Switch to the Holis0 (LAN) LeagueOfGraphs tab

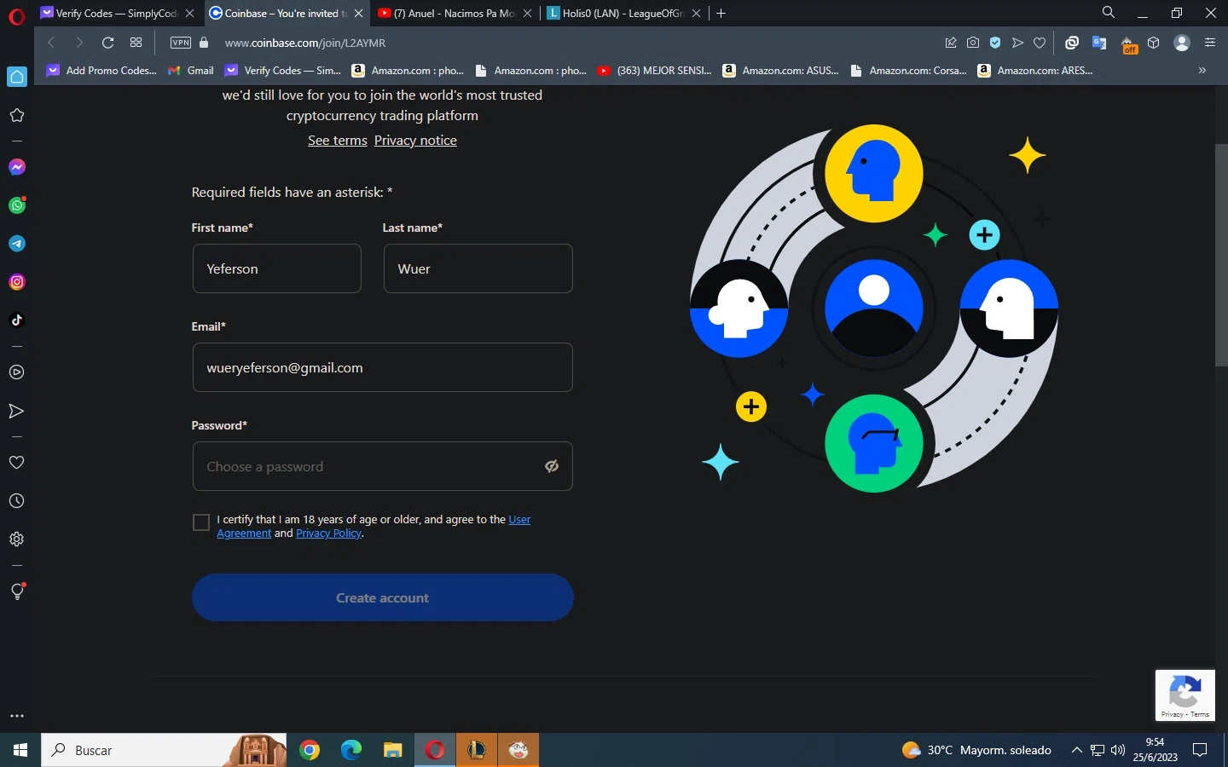coord(625,14)
